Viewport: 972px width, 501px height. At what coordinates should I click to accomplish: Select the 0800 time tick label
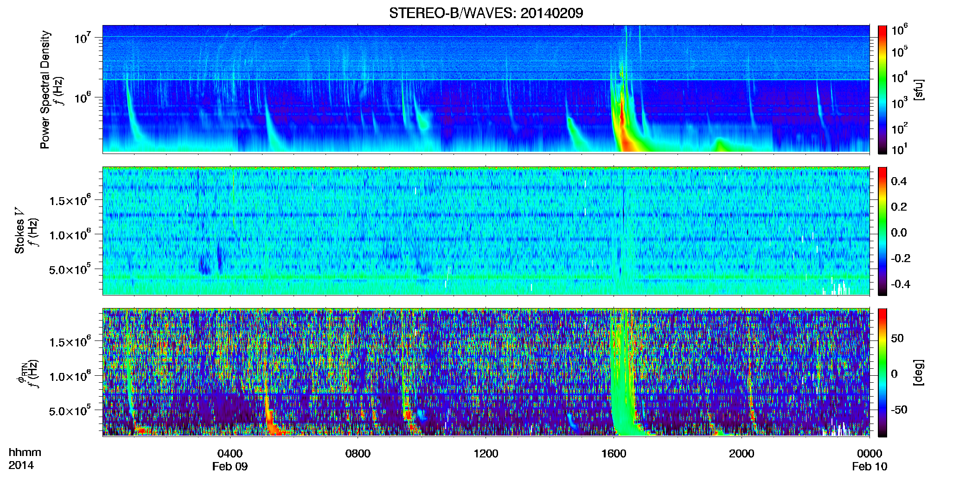point(358,453)
